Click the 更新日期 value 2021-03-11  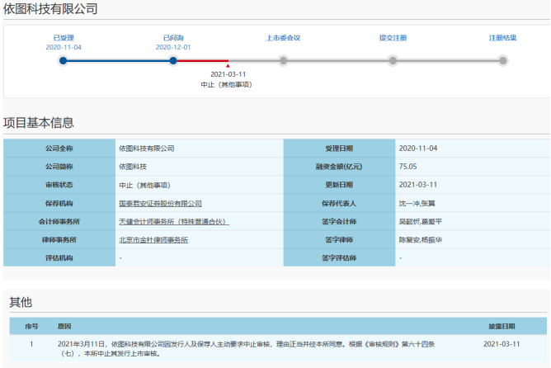(418, 185)
